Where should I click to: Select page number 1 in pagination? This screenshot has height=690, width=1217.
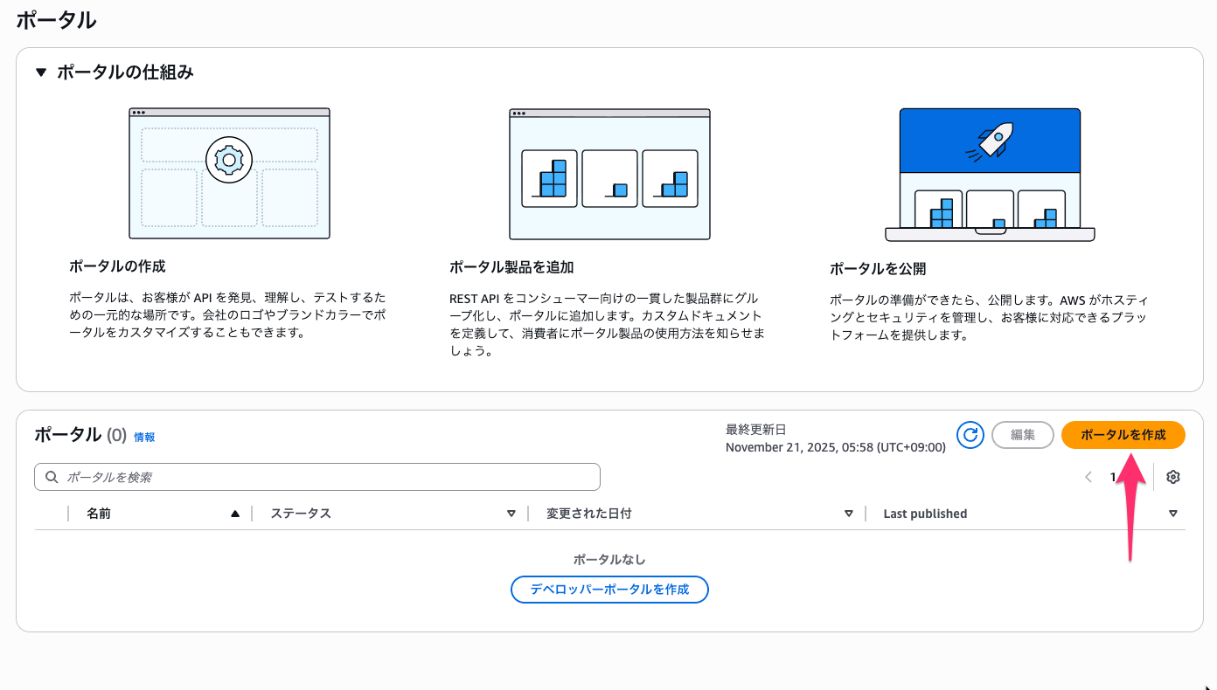pyautogui.click(x=1113, y=477)
